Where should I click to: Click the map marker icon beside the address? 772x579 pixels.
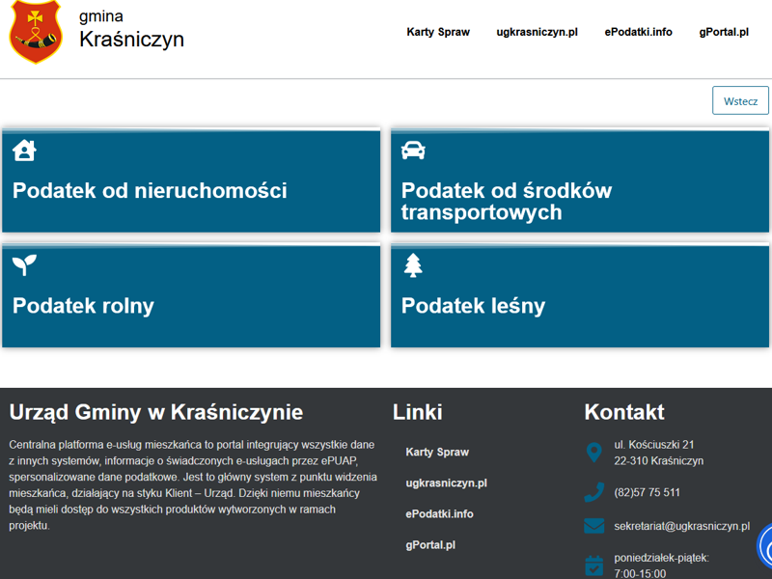[594, 452]
